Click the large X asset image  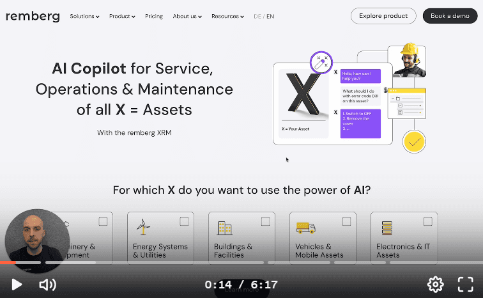[303, 94]
